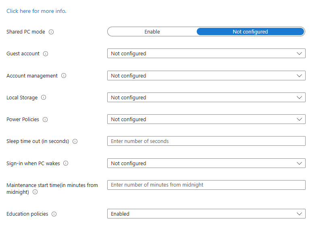Select the 'Sign-in when PC wakes' label

pos(33,163)
